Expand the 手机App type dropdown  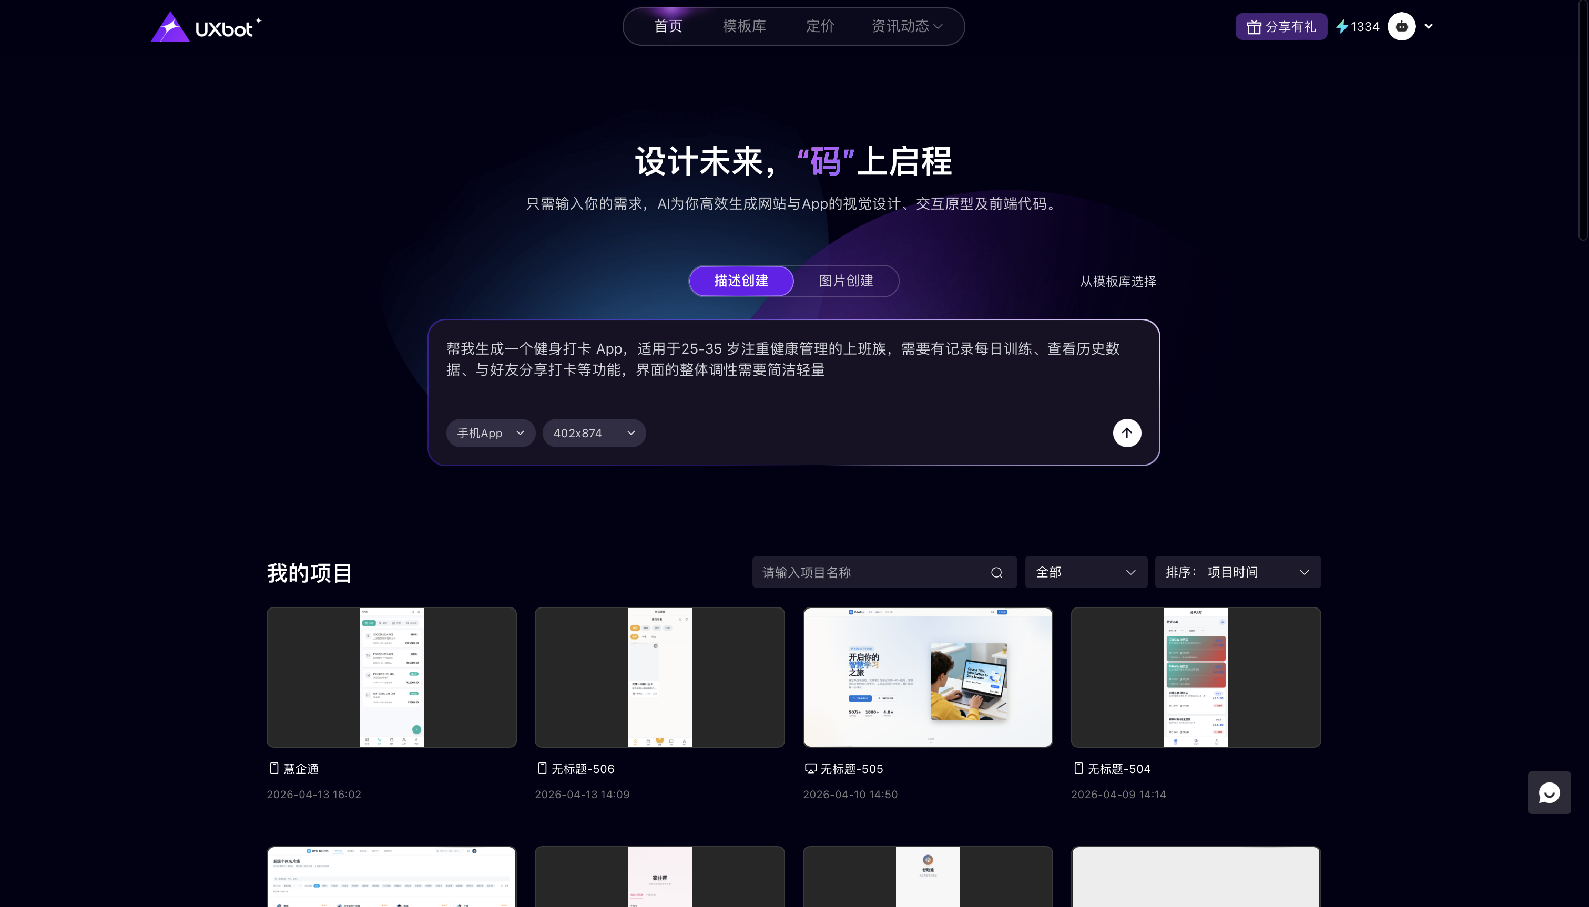pyautogui.click(x=491, y=433)
